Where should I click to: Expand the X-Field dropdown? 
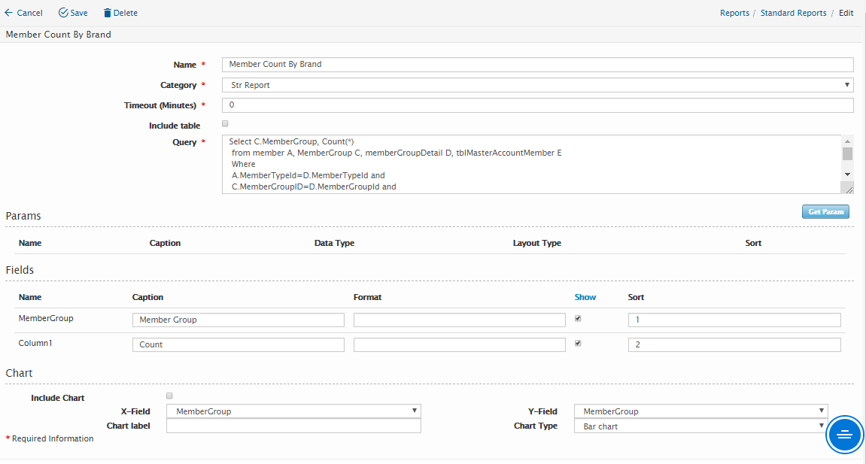pyautogui.click(x=293, y=411)
